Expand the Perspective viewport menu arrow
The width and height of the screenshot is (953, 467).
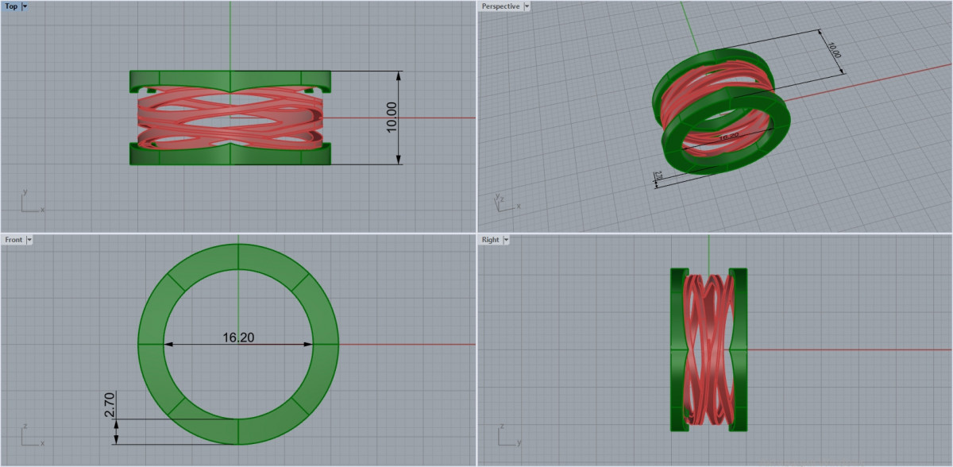tap(527, 6)
